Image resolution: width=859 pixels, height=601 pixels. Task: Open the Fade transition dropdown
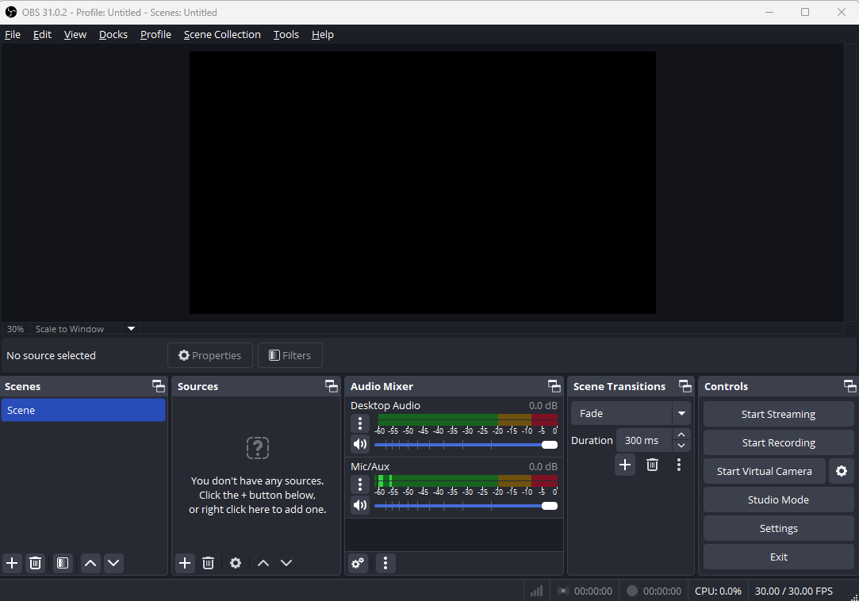click(681, 413)
